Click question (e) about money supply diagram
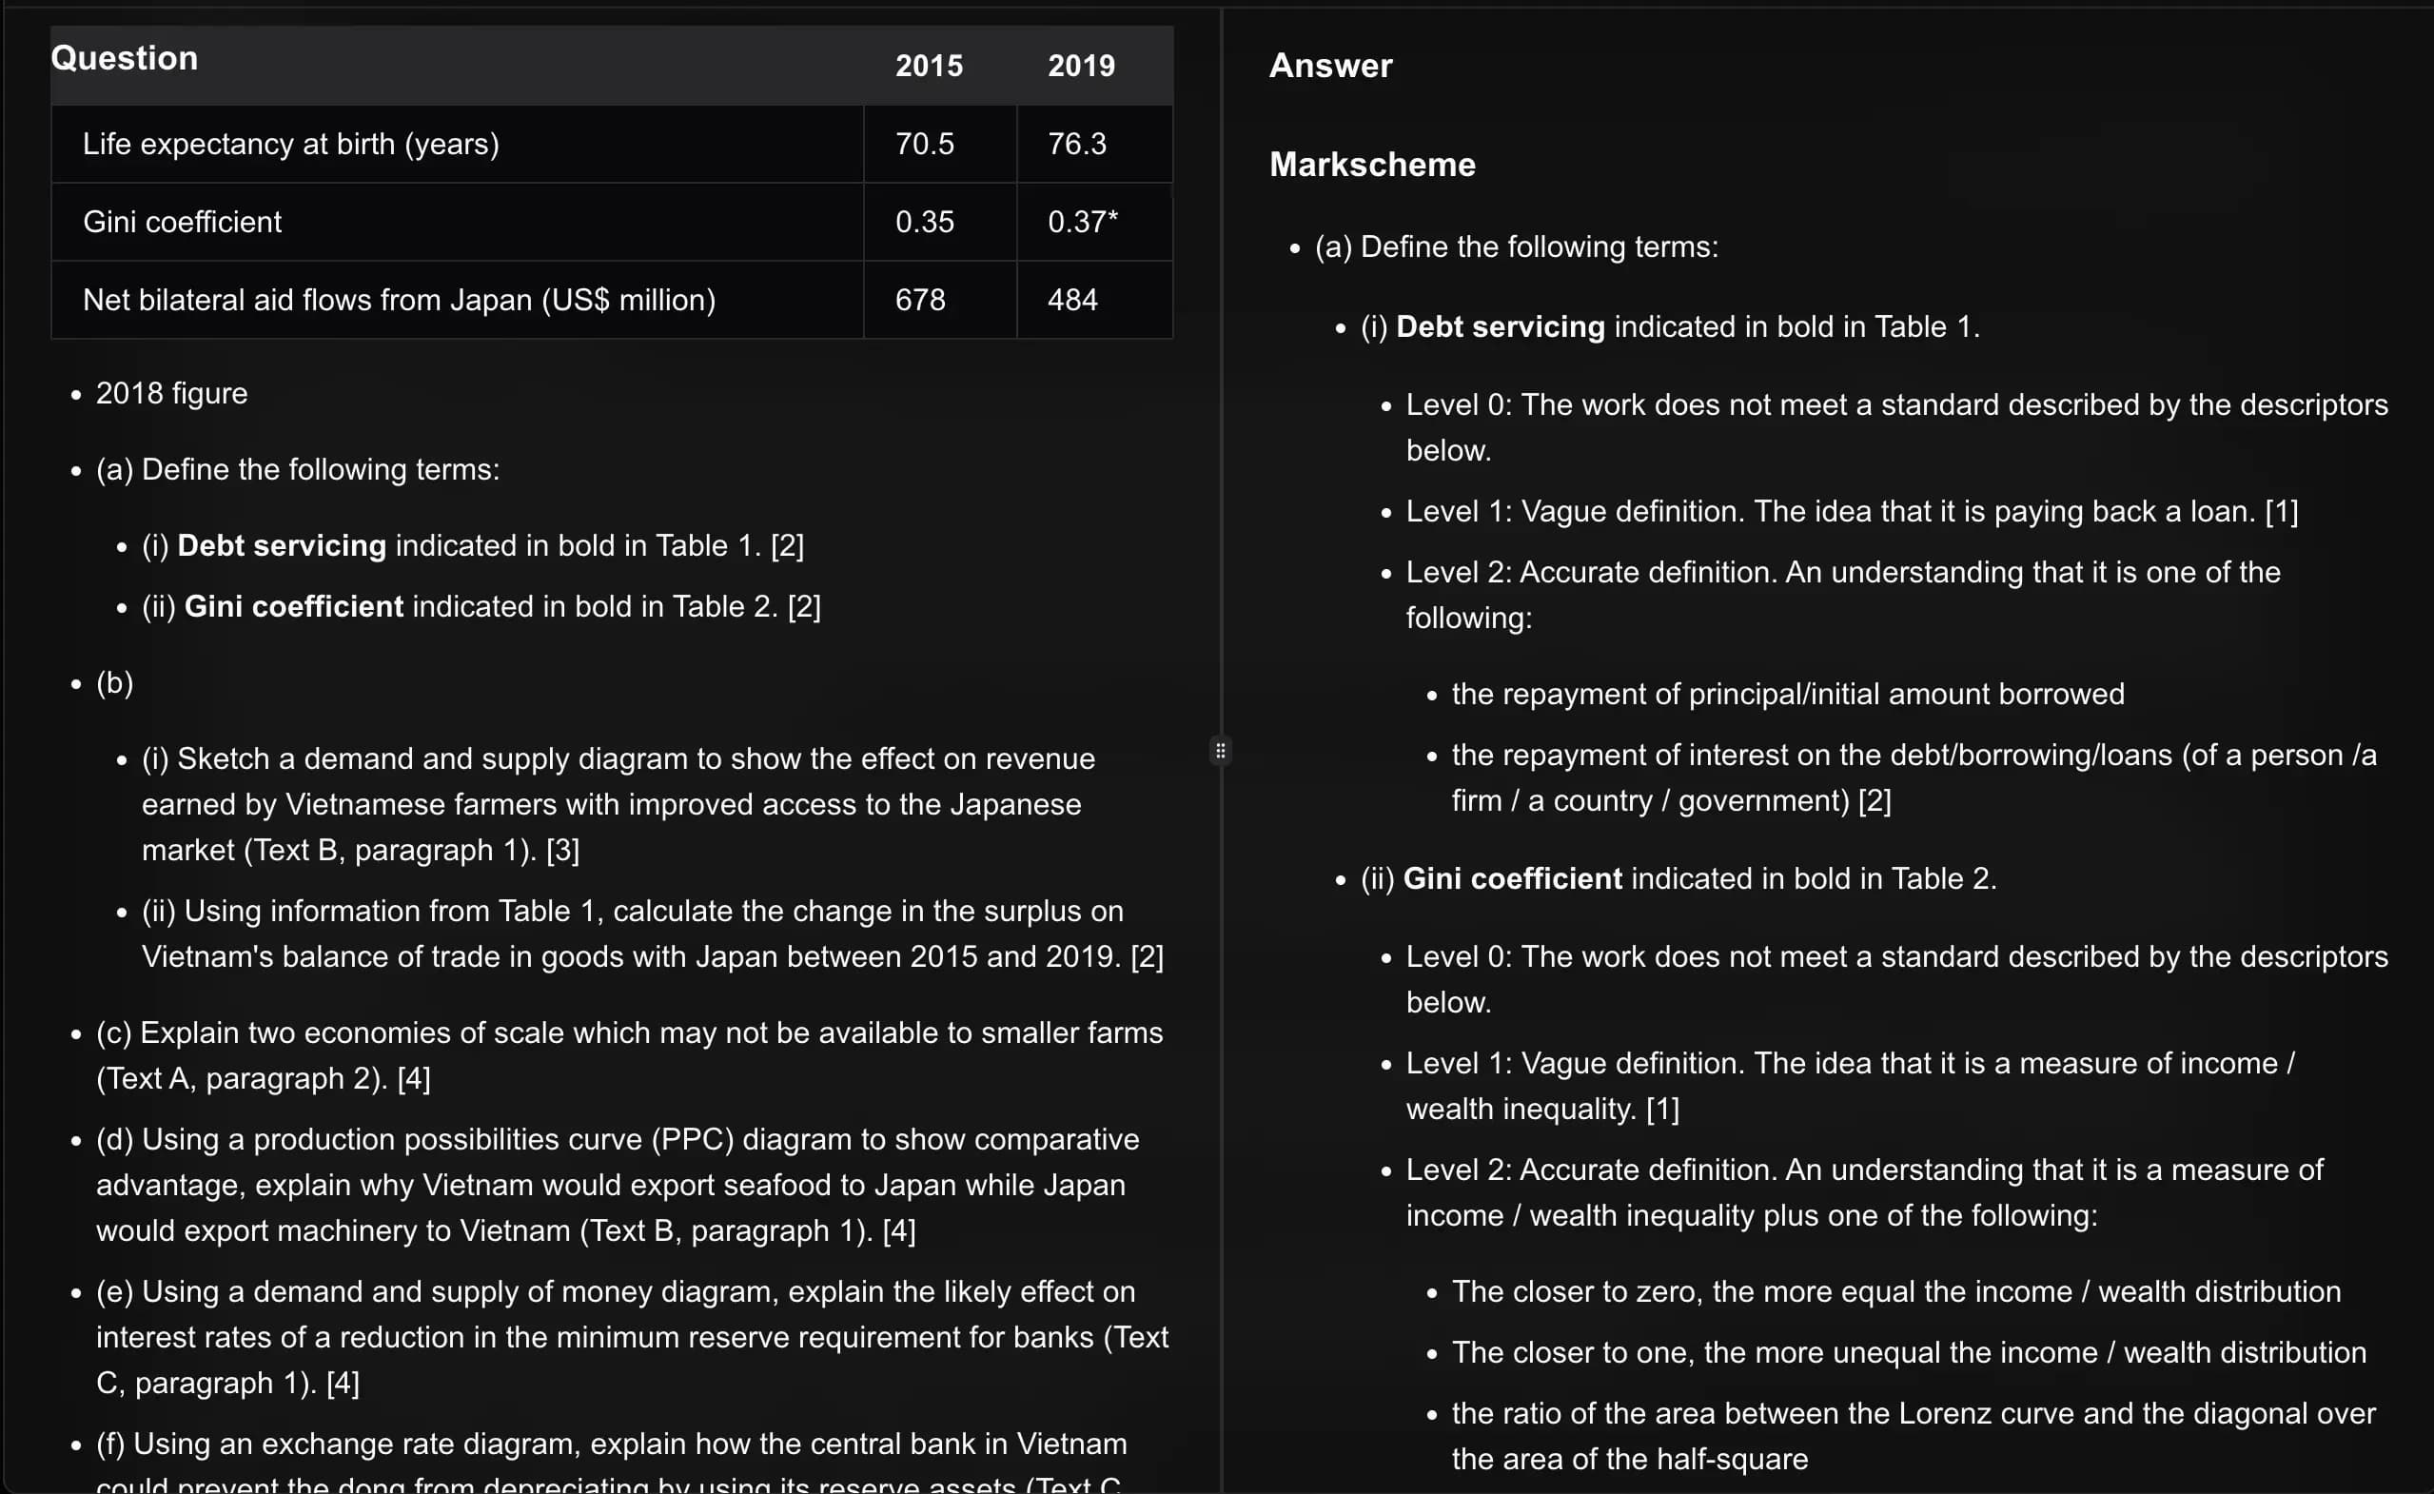The width and height of the screenshot is (2434, 1494). pyautogui.click(x=630, y=1337)
